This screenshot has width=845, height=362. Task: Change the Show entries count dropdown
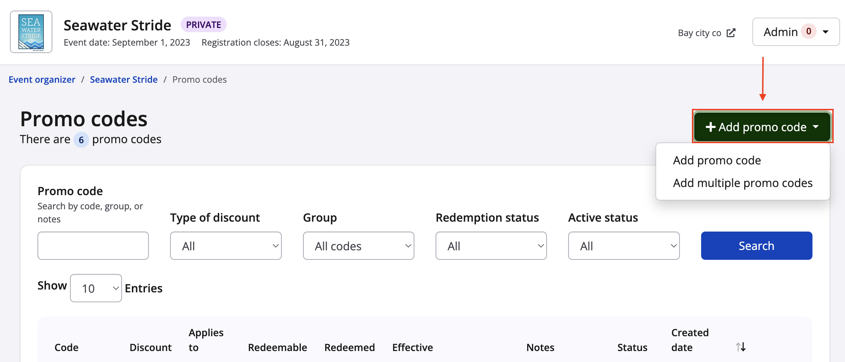96,288
